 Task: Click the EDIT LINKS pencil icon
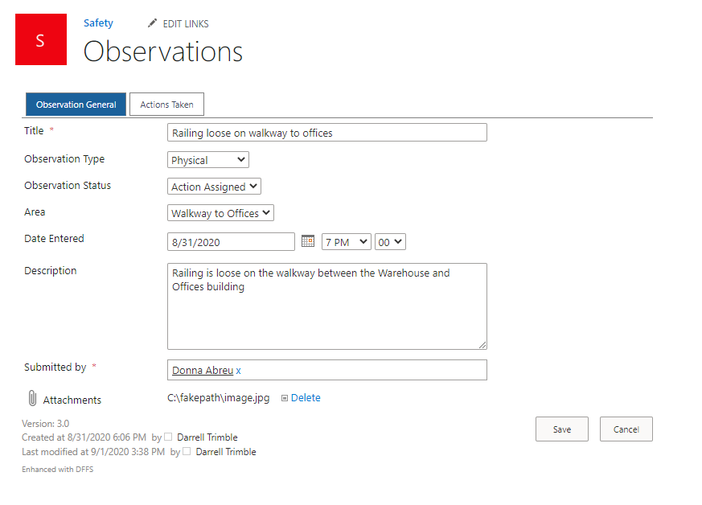tap(152, 23)
